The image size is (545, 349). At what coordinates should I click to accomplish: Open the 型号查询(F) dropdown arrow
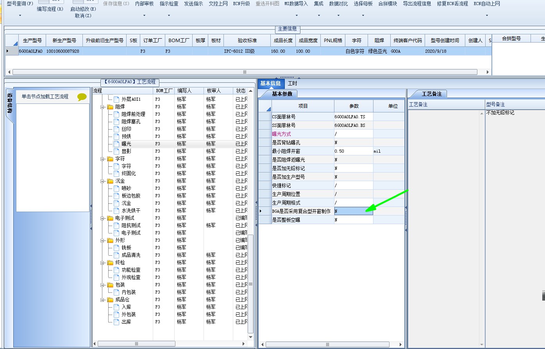pyautogui.click(x=20, y=16)
